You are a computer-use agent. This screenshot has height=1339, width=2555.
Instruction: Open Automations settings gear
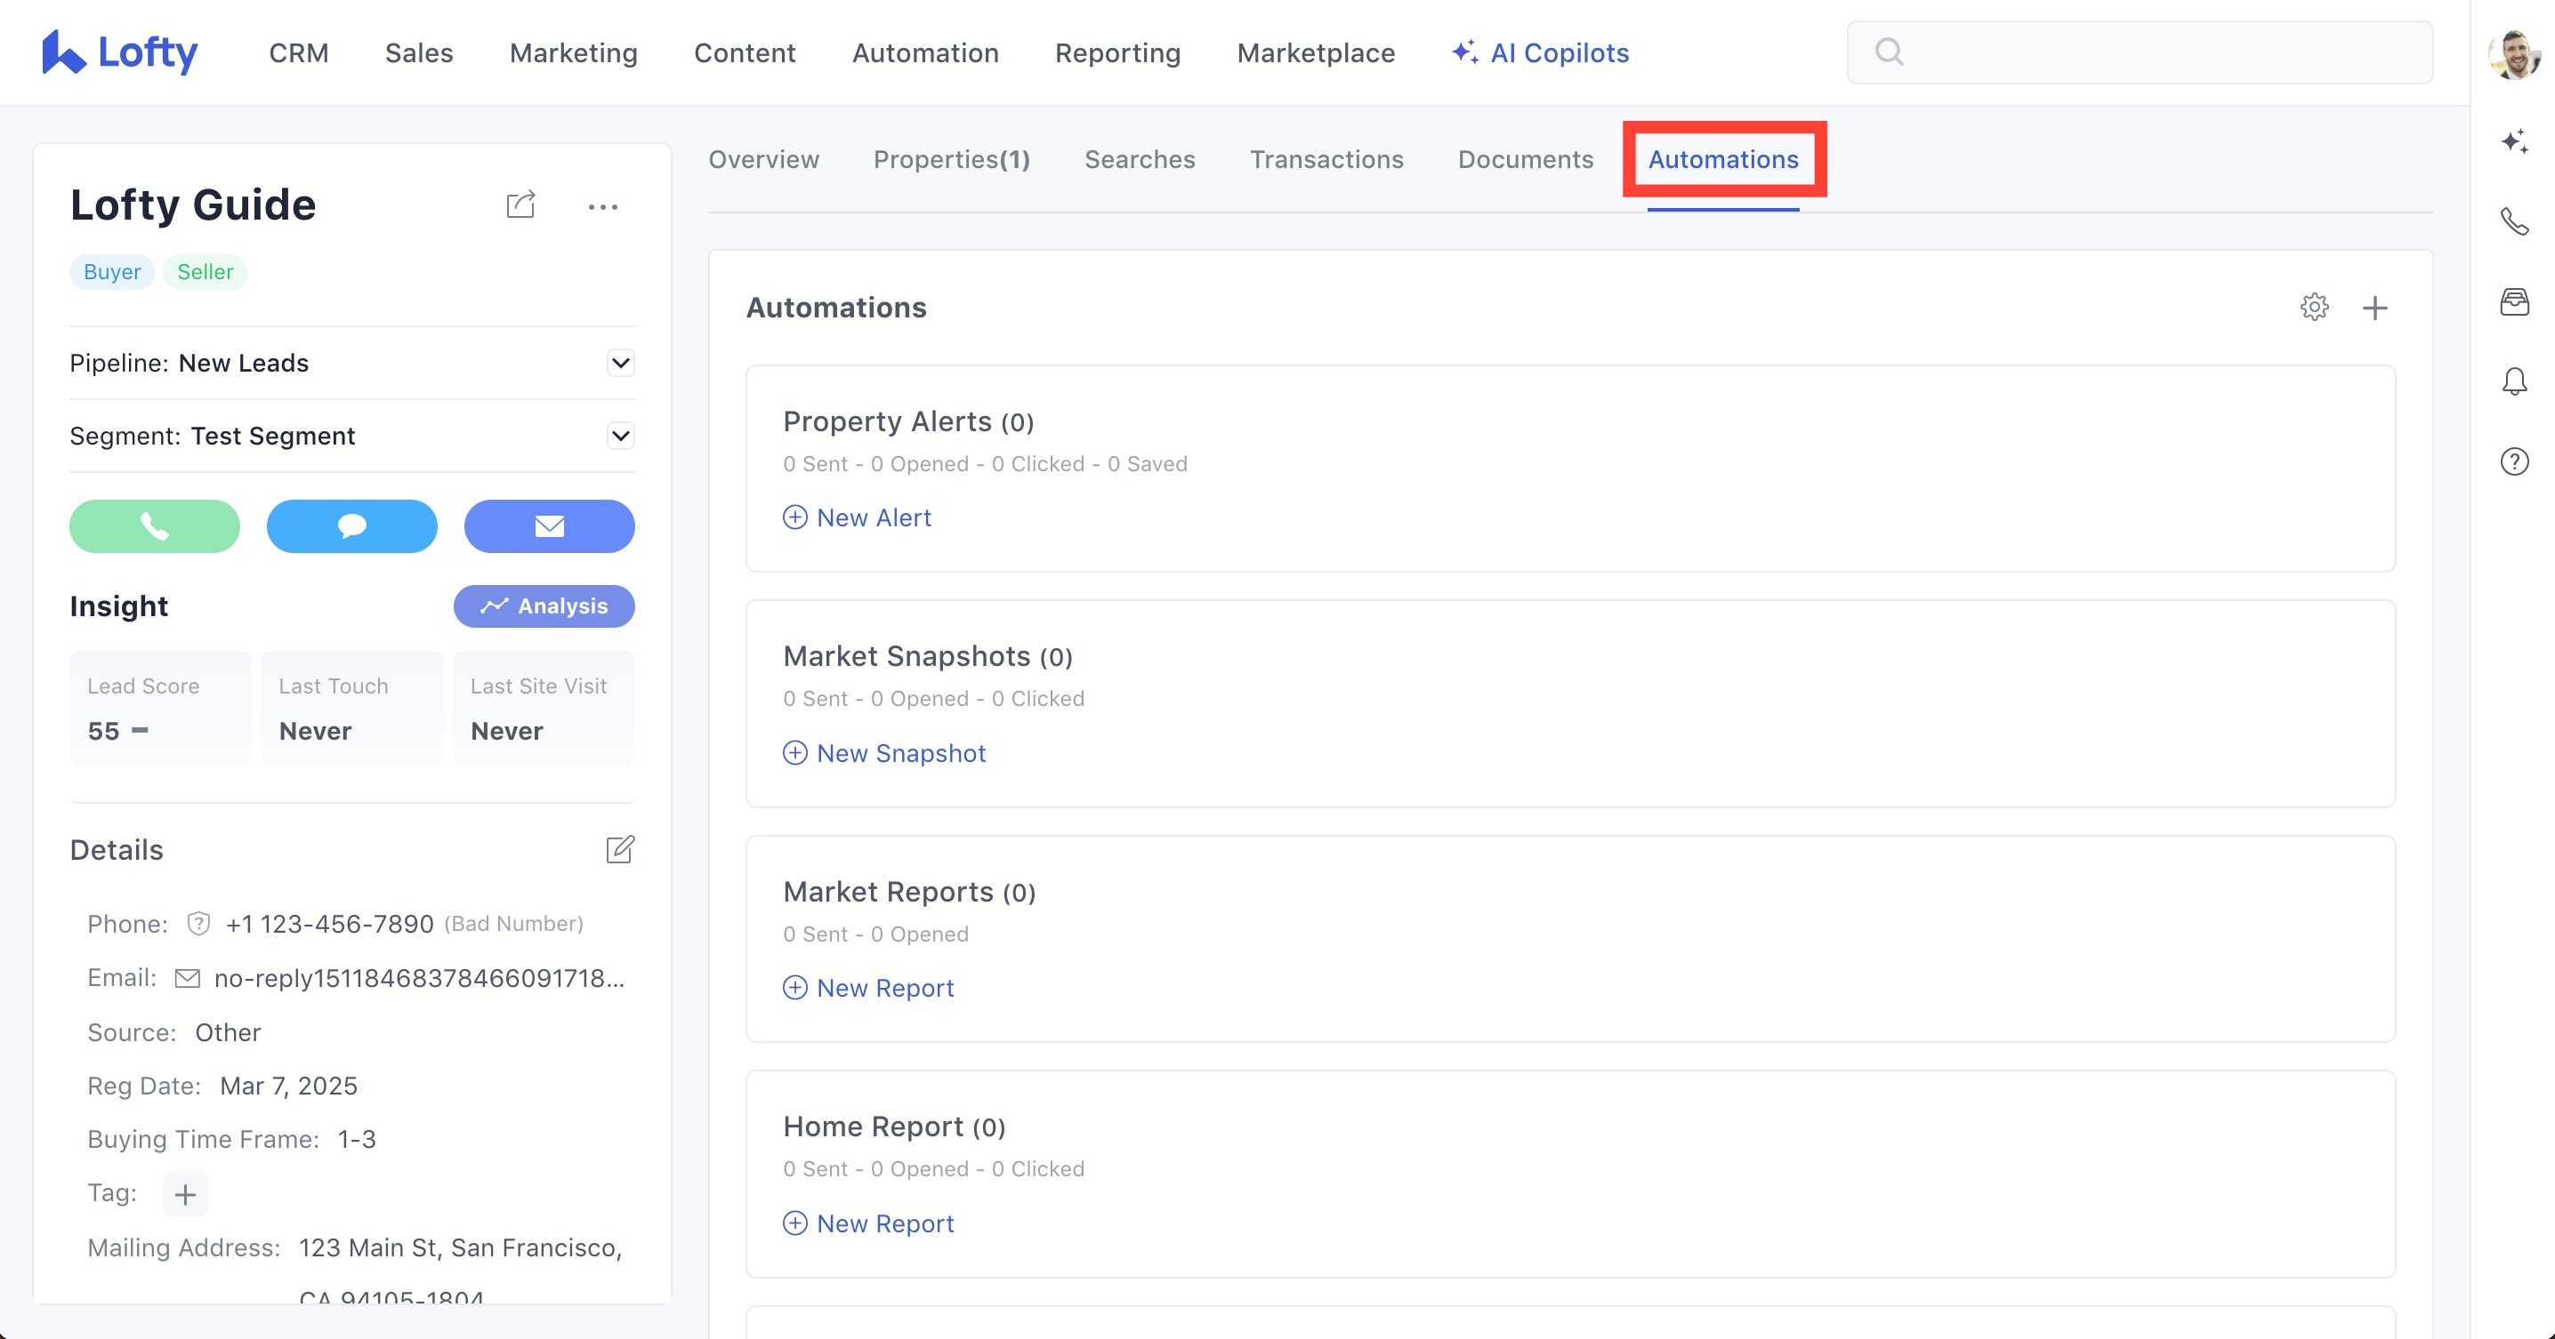click(2313, 308)
